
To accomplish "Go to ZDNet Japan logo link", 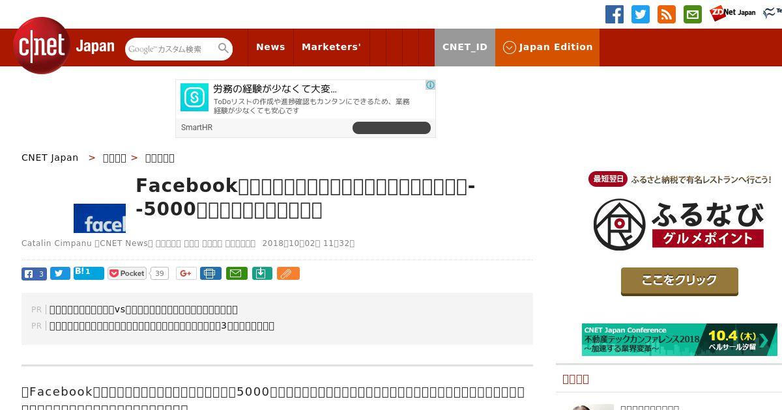I will (732, 12).
